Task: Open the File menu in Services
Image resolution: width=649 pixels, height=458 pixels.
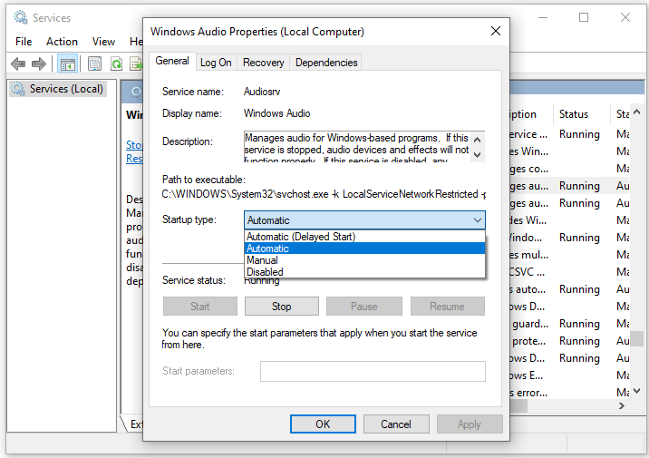Action: 24,42
